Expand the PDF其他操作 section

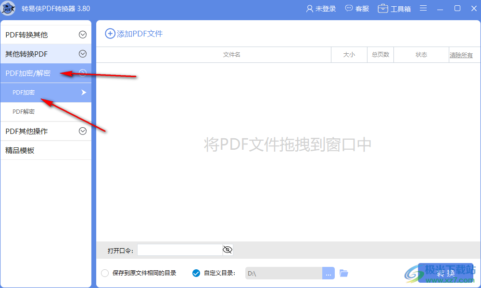click(46, 131)
